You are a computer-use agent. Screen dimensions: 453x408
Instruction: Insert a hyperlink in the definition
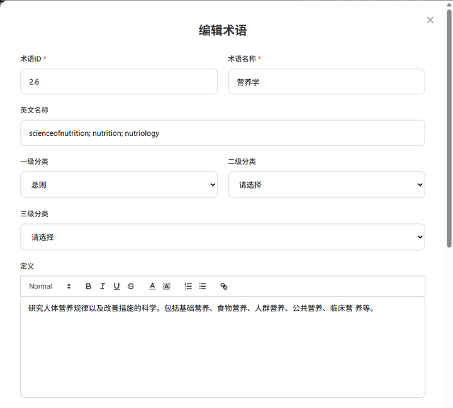224,286
